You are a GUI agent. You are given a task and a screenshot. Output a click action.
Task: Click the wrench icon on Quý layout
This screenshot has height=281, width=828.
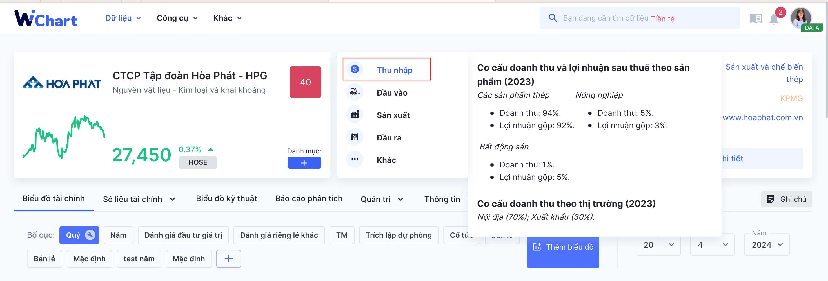click(90, 235)
